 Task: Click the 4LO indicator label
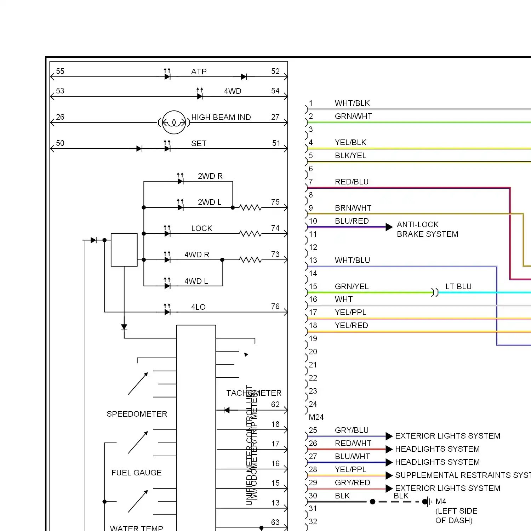(198, 307)
